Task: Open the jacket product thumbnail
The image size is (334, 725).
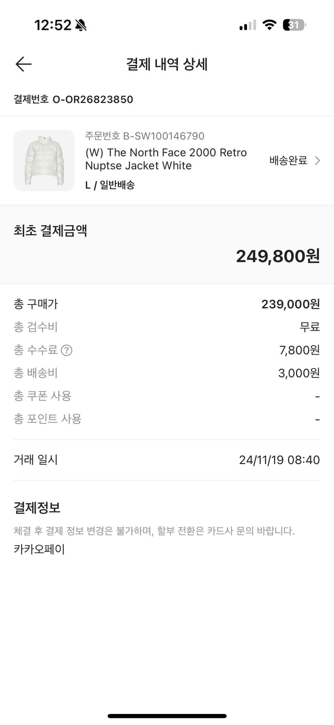Action: point(44,160)
